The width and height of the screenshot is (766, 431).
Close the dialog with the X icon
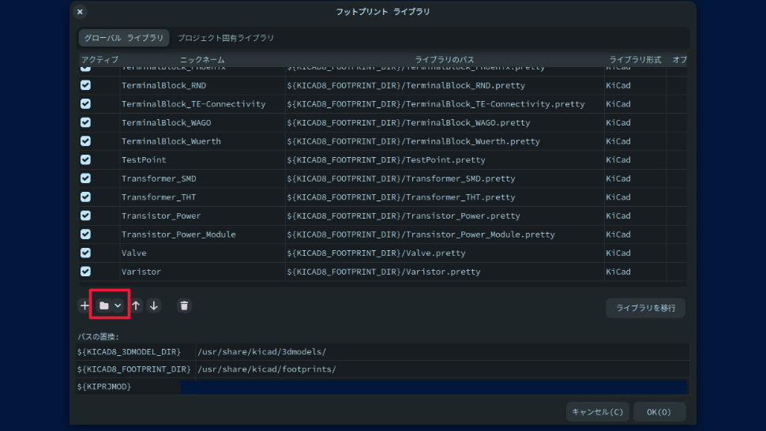80,12
